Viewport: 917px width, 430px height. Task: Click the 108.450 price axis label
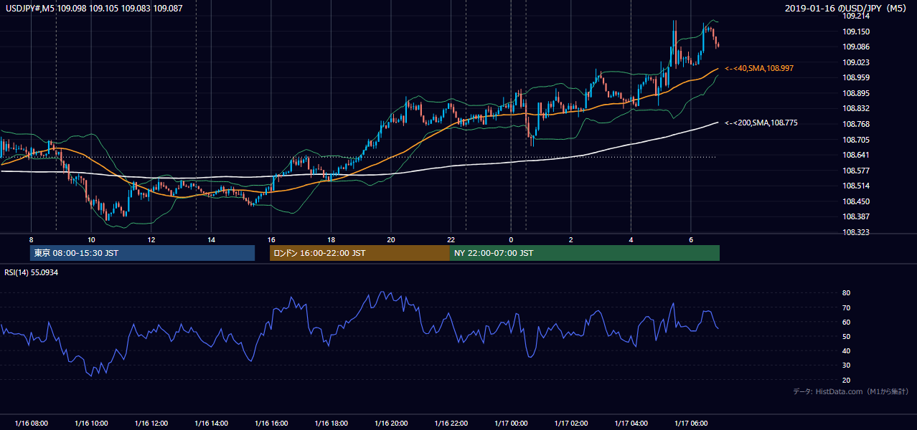(x=857, y=201)
